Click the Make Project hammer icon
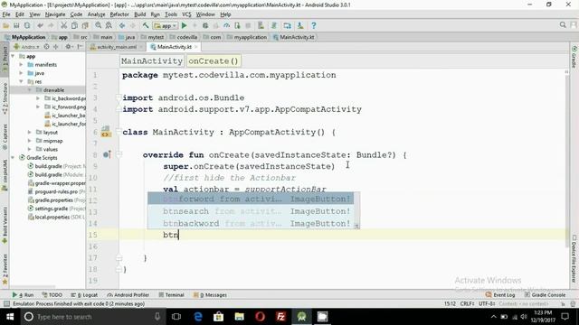This screenshot has width=579, height=325. coord(146,26)
